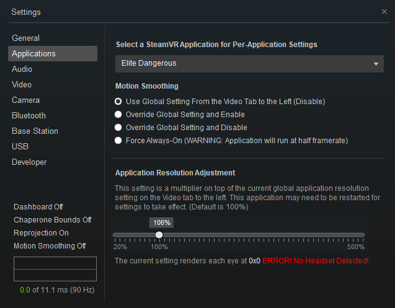The image size is (395, 308).
Task: Switch to the USB tab
Action: click(x=20, y=146)
